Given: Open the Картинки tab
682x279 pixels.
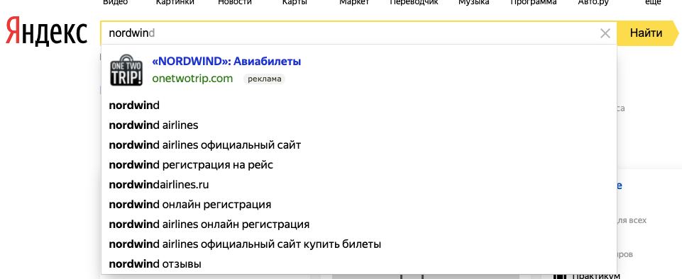Looking at the screenshot, I should [175, 3].
